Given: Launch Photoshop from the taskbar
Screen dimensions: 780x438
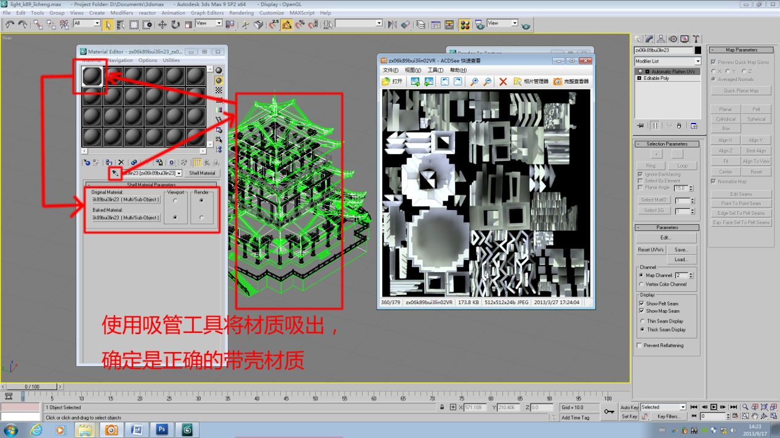Looking at the screenshot, I should 162,429.
